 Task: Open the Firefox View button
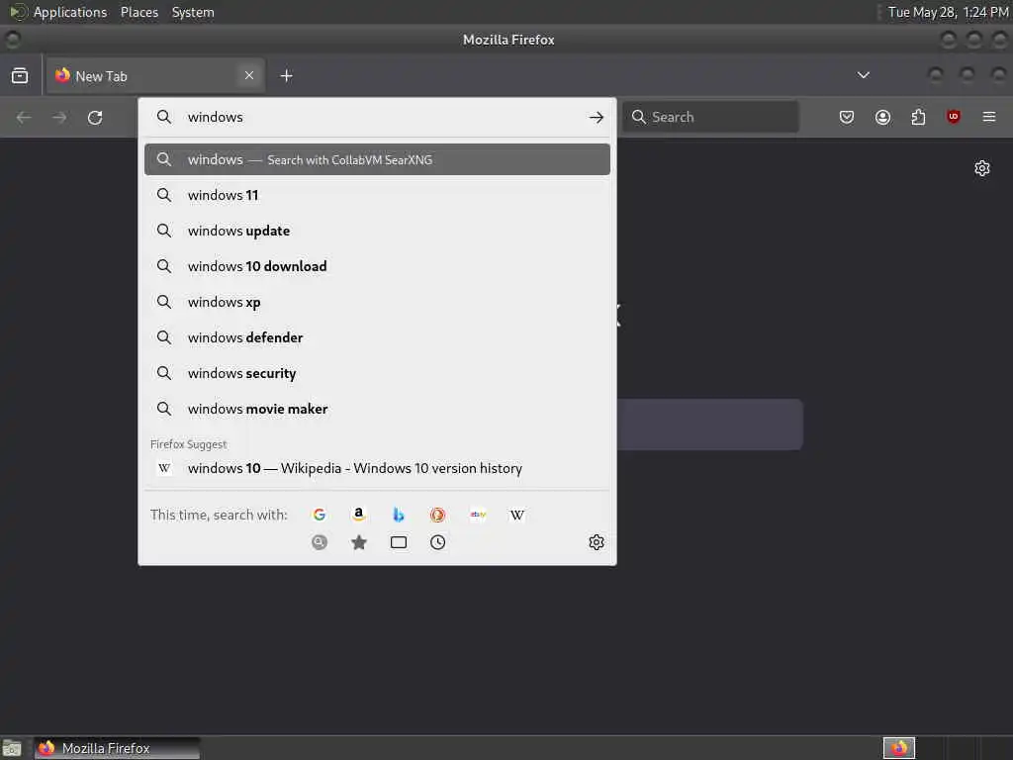point(20,75)
